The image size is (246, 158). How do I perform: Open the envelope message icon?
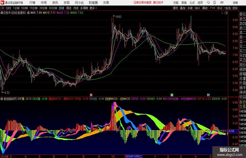click(x=222, y=3)
